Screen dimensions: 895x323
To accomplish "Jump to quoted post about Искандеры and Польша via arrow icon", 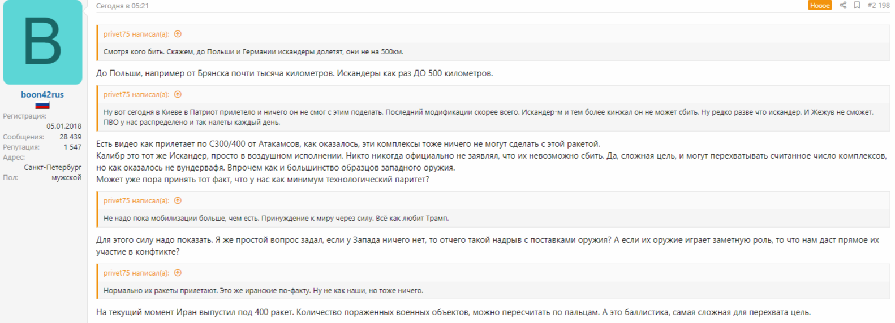I will coord(178,34).
